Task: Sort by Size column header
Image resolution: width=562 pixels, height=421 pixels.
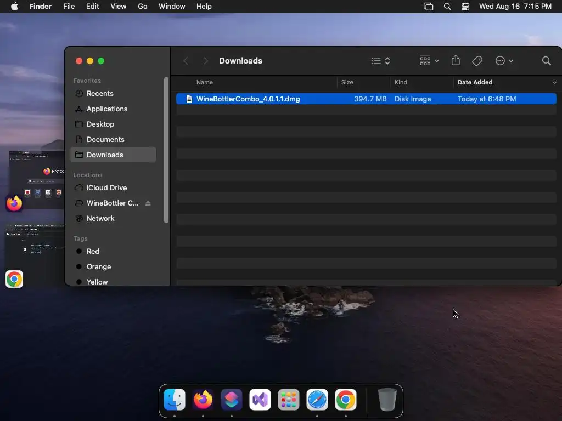Action: coord(347,82)
